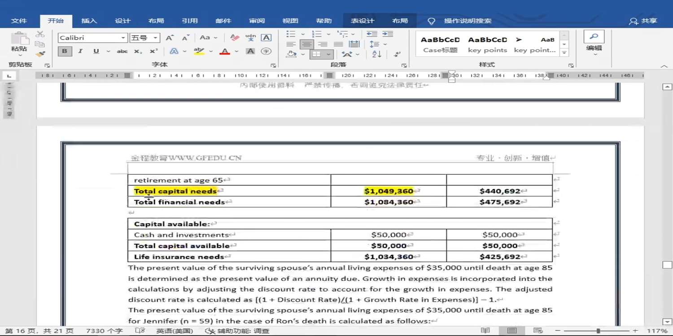Apply character border icon
This screenshot has width=673, height=336.
(266, 38)
